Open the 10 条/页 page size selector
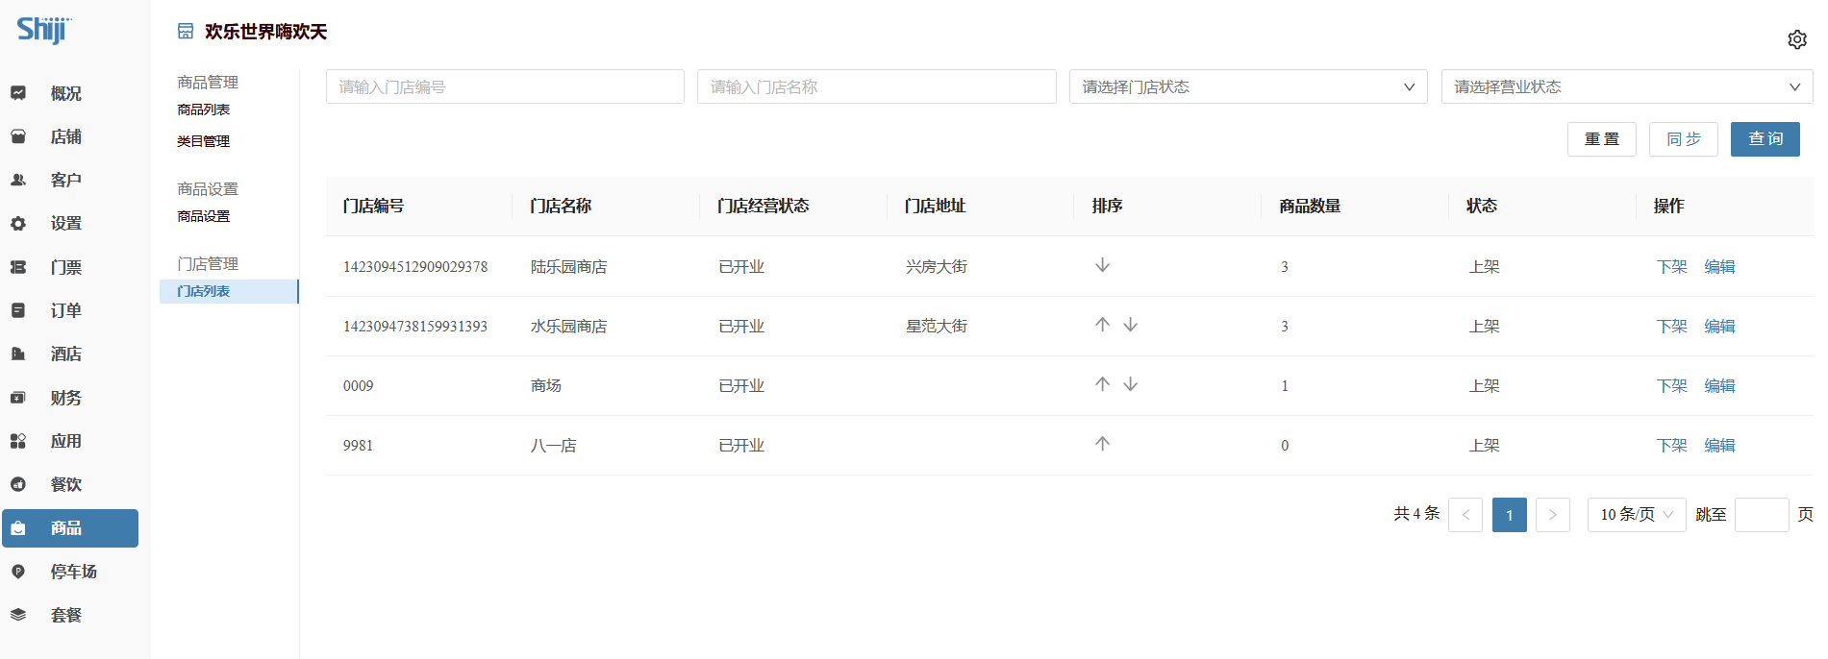 click(x=1636, y=515)
